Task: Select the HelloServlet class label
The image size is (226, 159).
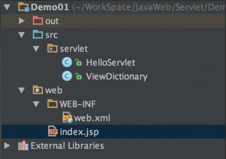Action: pyautogui.click(x=111, y=62)
